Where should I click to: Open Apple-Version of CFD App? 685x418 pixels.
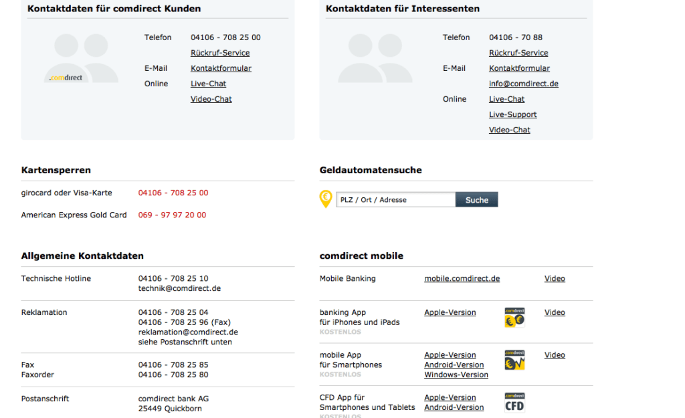[x=450, y=397]
